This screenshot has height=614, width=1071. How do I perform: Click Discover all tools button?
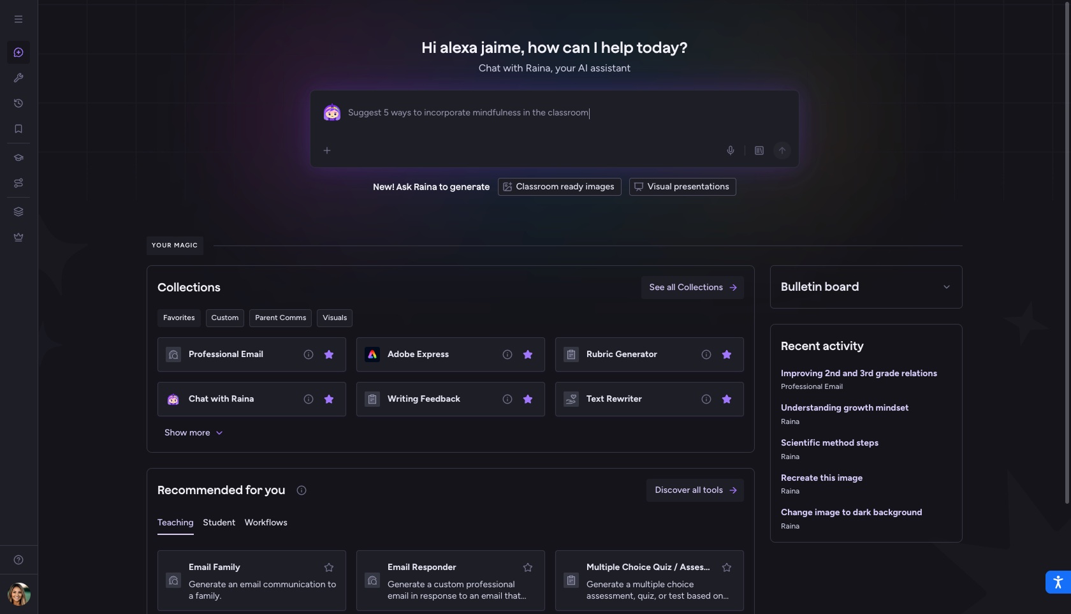[695, 490]
